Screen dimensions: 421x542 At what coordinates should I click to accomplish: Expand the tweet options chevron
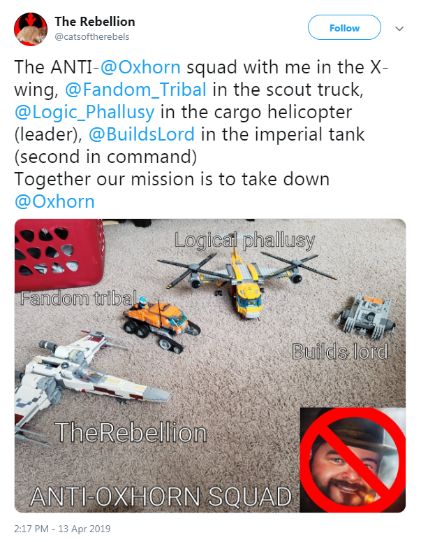399,29
